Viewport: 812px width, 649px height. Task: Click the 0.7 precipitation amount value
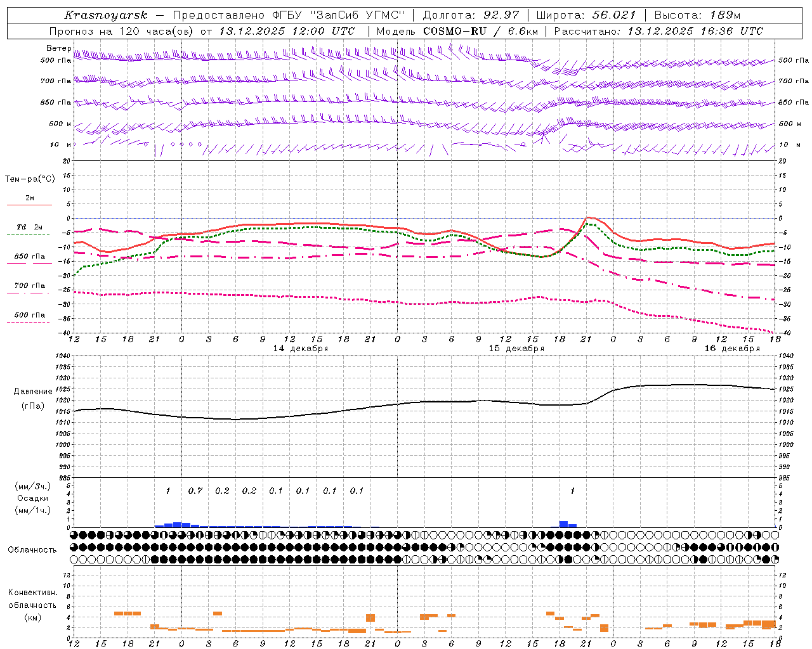pos(195,491)
